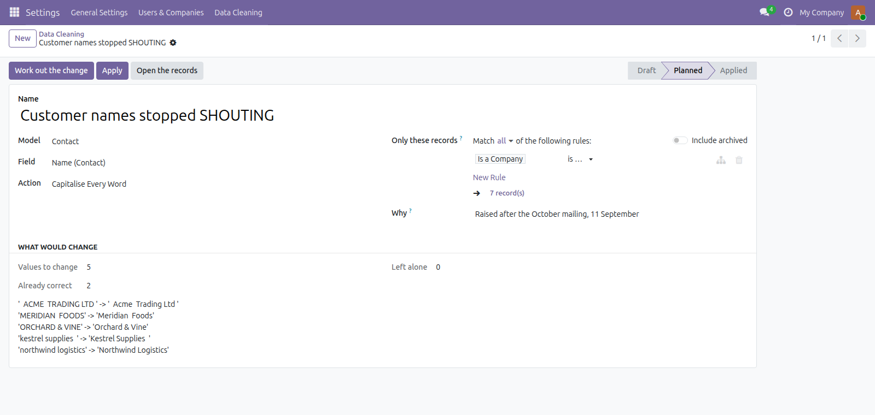
Task: Click the Data Cleaning breadcrumb link
Action: [61, 34]
